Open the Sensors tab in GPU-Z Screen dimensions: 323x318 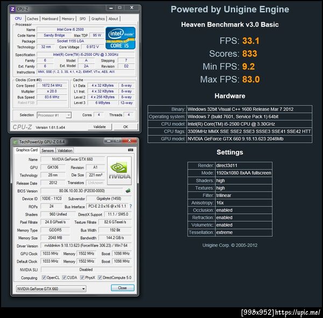pos(47,151)
